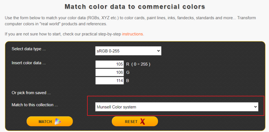Click the R value field showing 105
This screenshot has height=132, width=269.
coord(110,64)
